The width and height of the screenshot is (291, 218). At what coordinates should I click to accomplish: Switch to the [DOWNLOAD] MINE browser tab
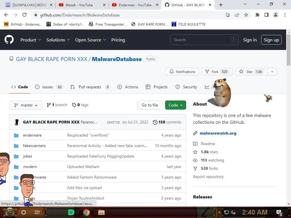[x=29, y=5]
